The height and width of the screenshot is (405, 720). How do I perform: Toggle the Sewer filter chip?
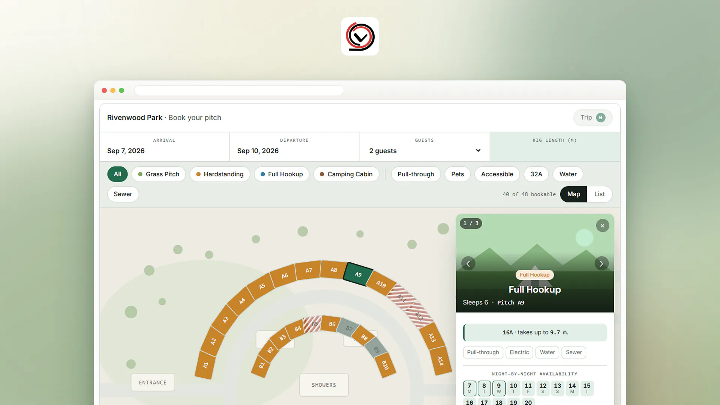point(123,194)
